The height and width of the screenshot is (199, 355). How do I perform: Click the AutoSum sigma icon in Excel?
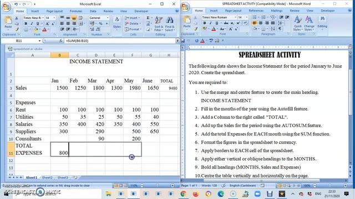pyautogui.click(x=148, y=18)
